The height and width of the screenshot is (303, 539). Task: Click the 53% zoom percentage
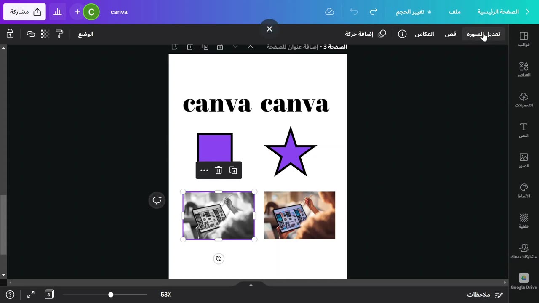point(165,295)
